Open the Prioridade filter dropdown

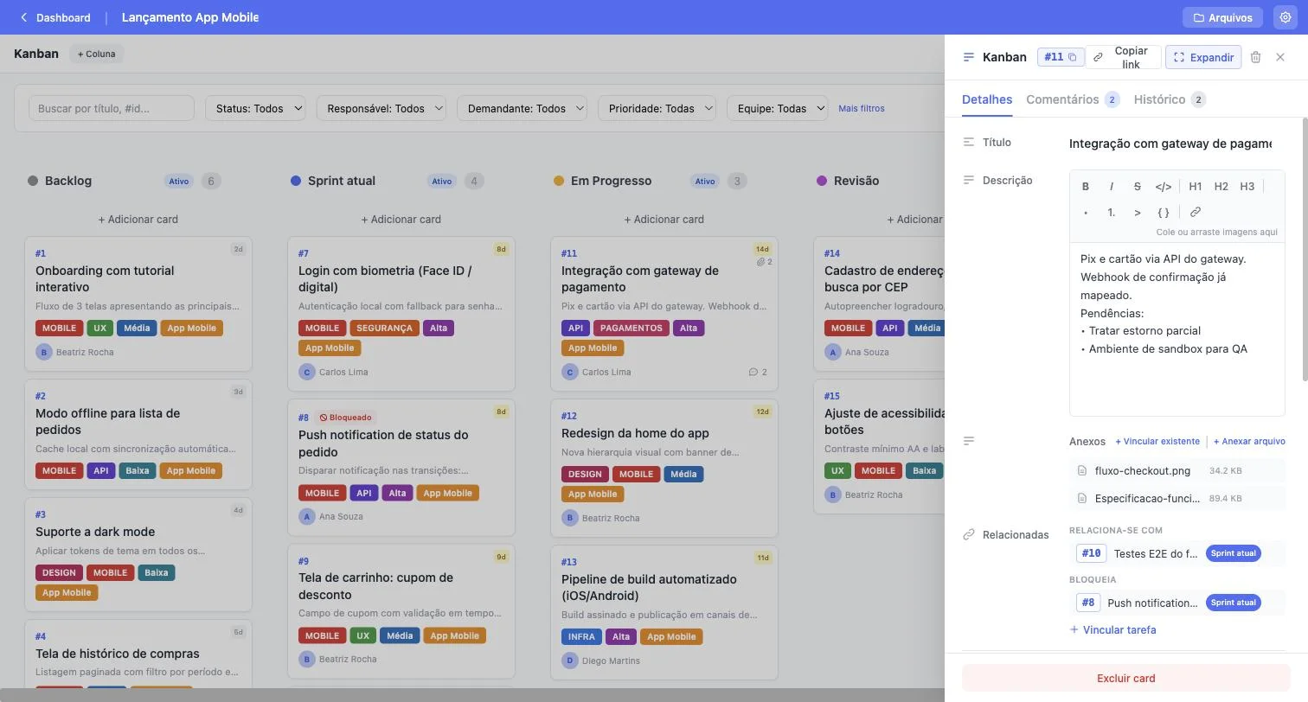[x=657, y=108]
